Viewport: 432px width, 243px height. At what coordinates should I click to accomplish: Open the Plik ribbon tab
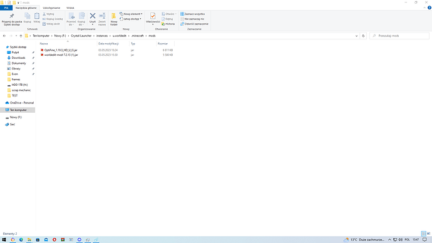tap(6, 8)
